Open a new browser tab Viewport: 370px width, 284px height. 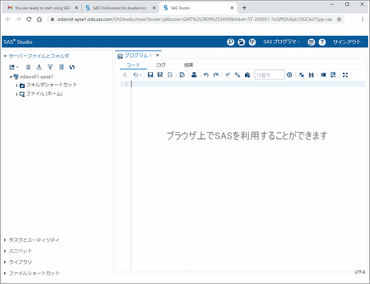pos(244,8)
